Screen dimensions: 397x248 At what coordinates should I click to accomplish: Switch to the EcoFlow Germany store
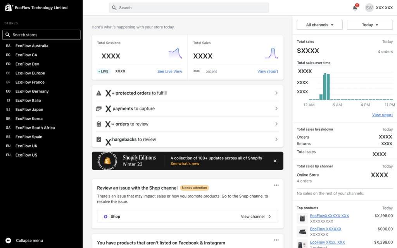click(32, 91)
